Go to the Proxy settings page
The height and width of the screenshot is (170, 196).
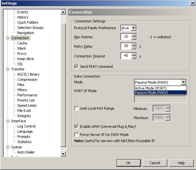(22, 54)
